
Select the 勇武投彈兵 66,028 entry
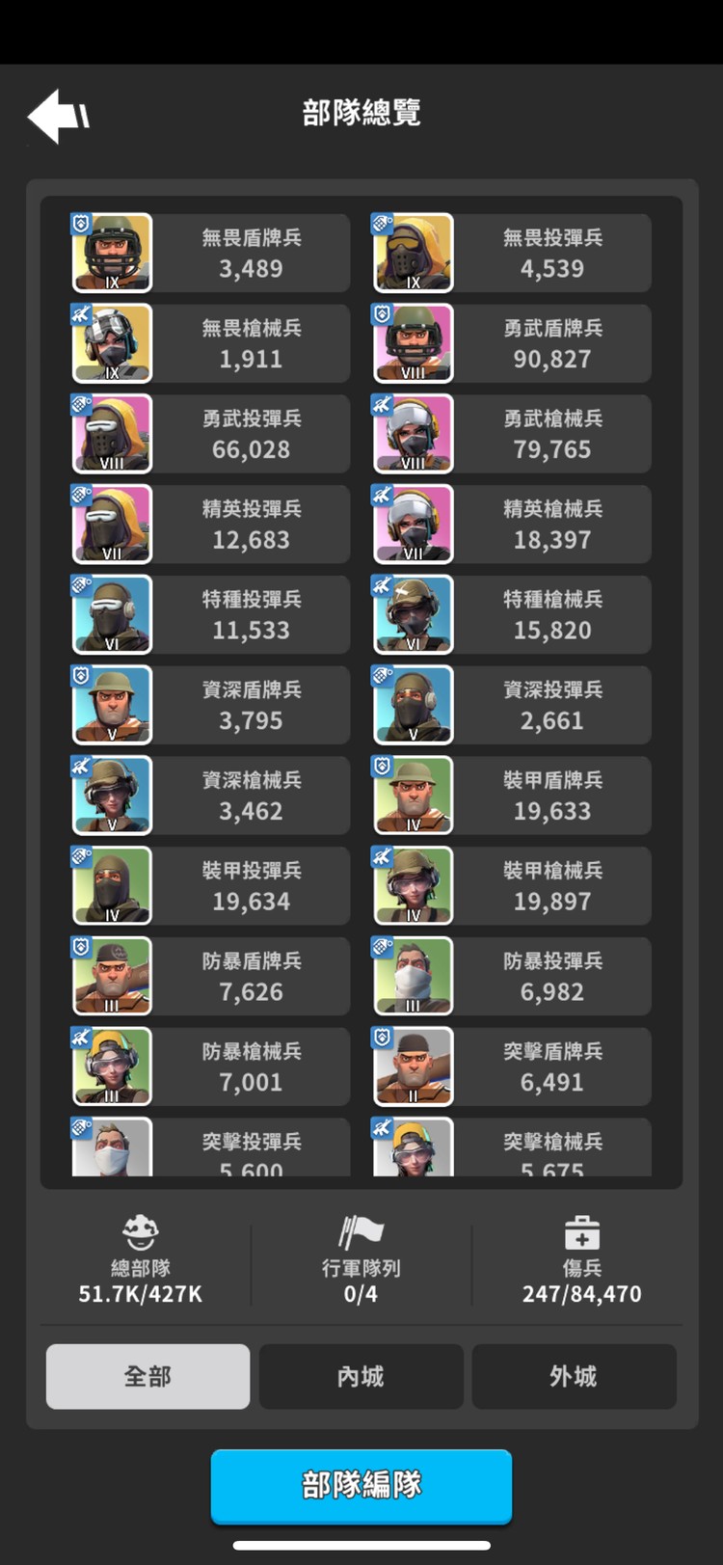coord(211,434)
